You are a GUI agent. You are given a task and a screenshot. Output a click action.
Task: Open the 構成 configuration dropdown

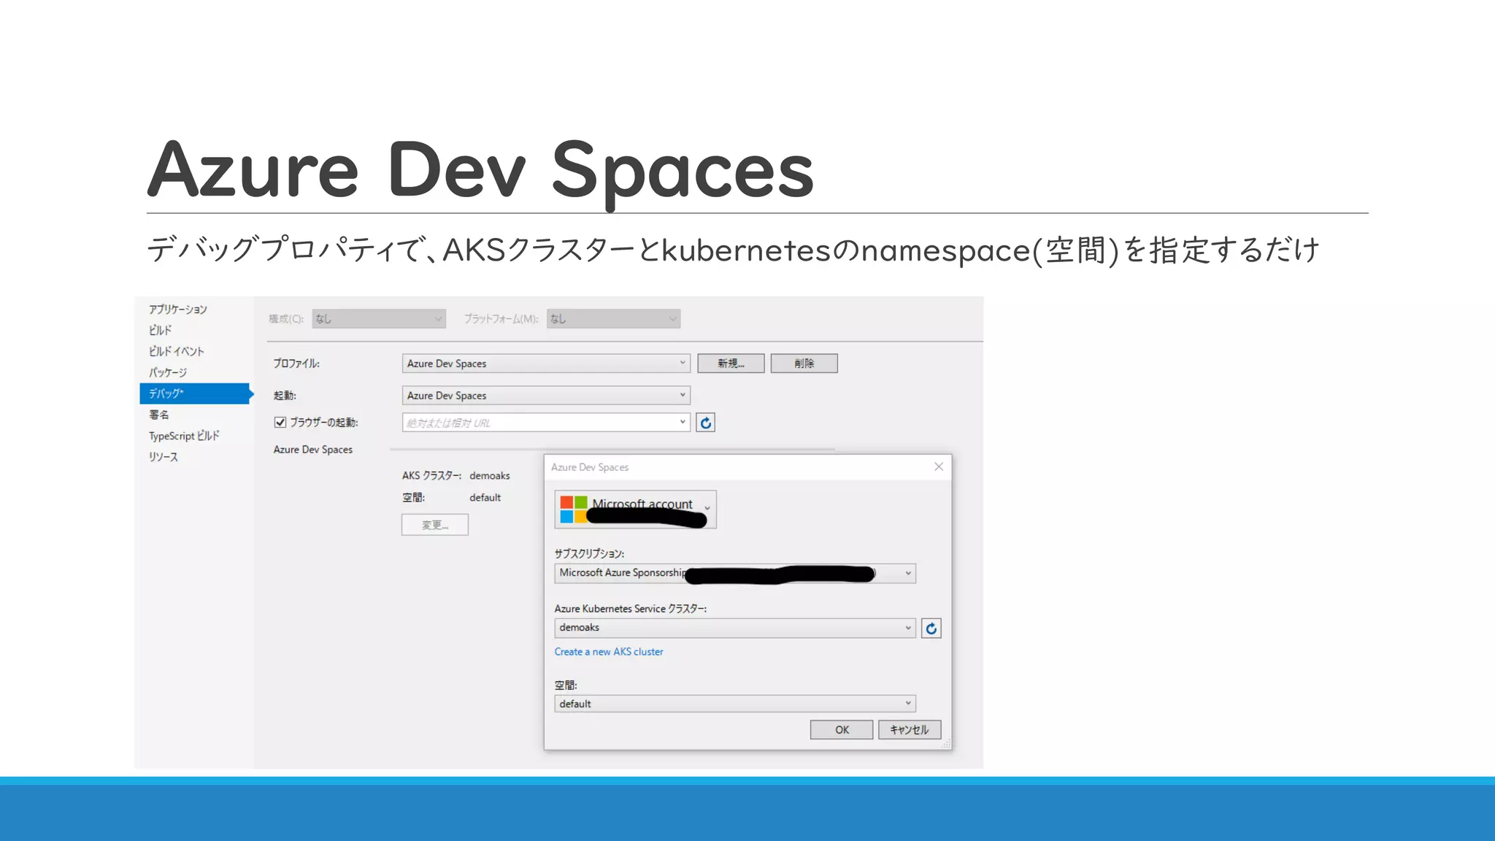point(379,318)
